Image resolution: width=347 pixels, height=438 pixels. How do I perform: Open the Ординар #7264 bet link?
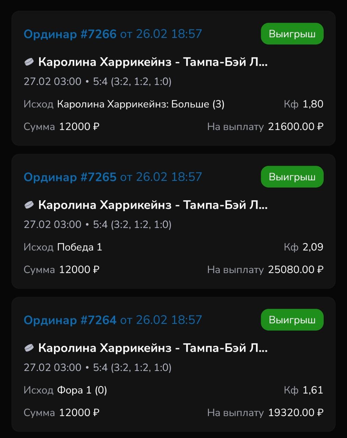coord(70,320)
